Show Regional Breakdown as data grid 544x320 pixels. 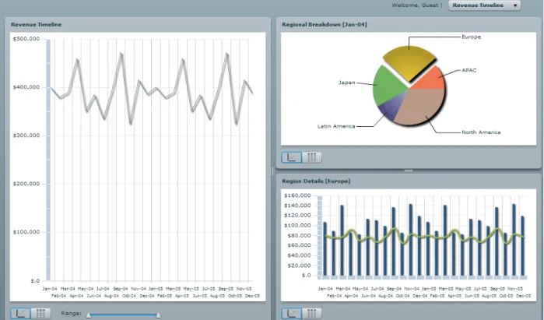[311, 157]
